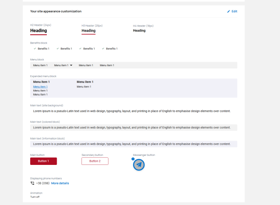Click the Your site appearance customization title
The height and width of the screenshot is (205, 280).
56,11
